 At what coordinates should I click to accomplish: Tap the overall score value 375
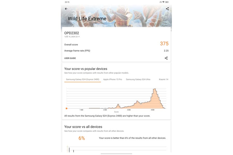[164, 44]
